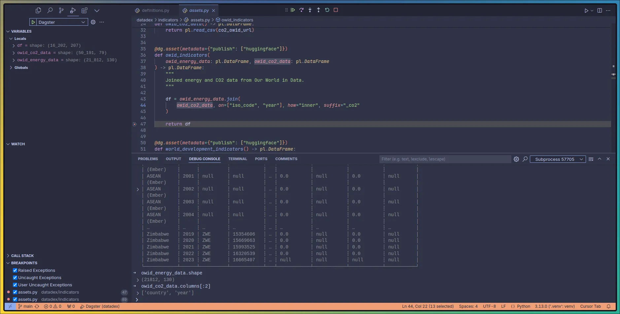The height and width of the screenshot is (314, 620).
Task: Open the Search sidebar view
Action: [50, 11]
